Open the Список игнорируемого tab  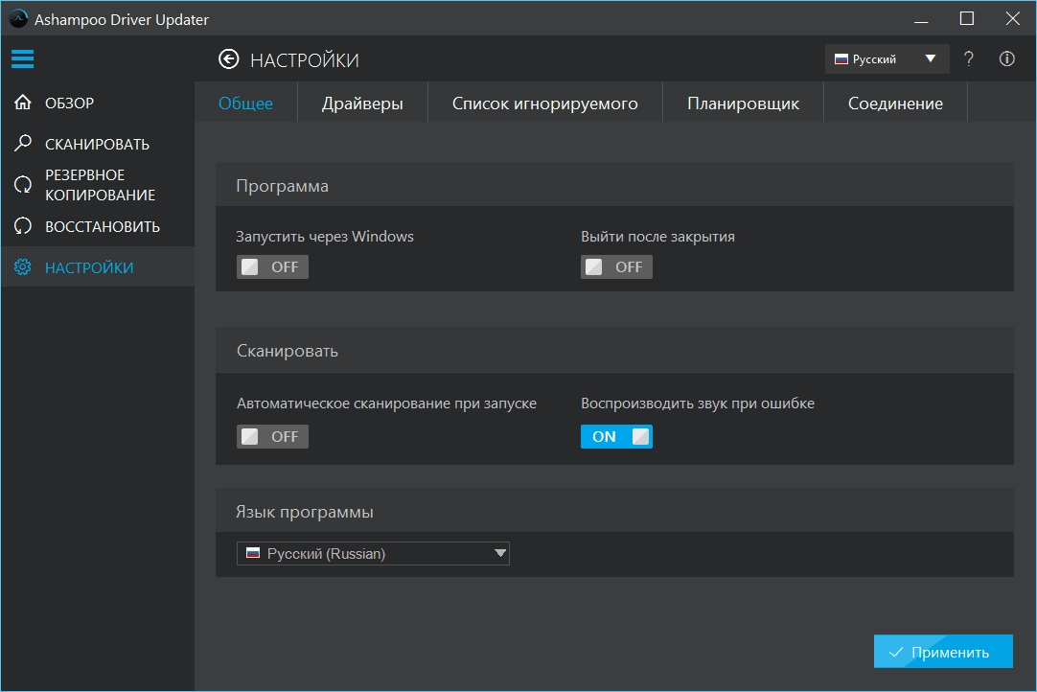point(545,104)
